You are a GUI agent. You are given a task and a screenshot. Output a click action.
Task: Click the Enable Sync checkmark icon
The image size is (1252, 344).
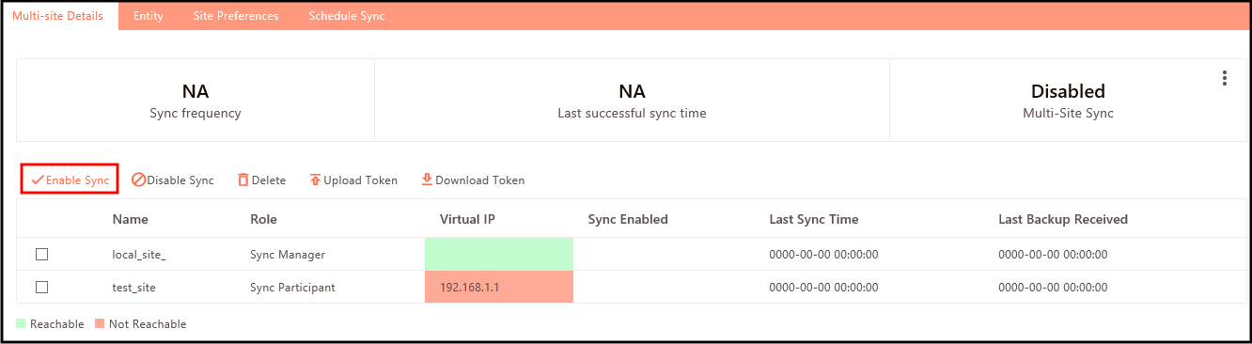[38, 180]
